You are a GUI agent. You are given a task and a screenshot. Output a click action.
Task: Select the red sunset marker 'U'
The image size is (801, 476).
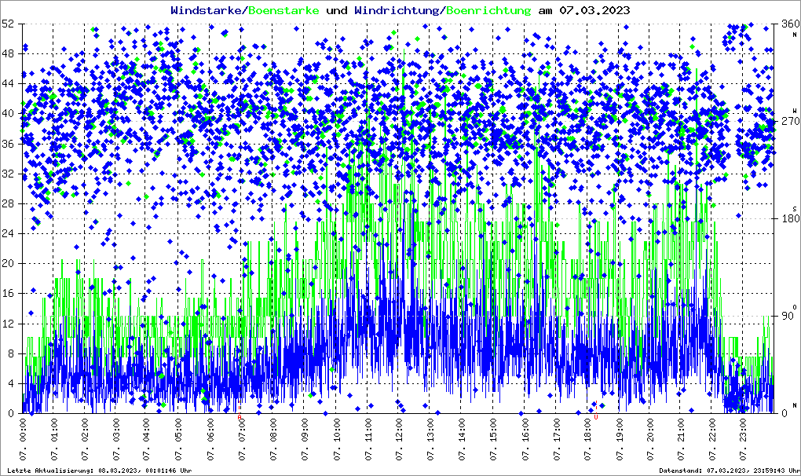coord(595,417)
